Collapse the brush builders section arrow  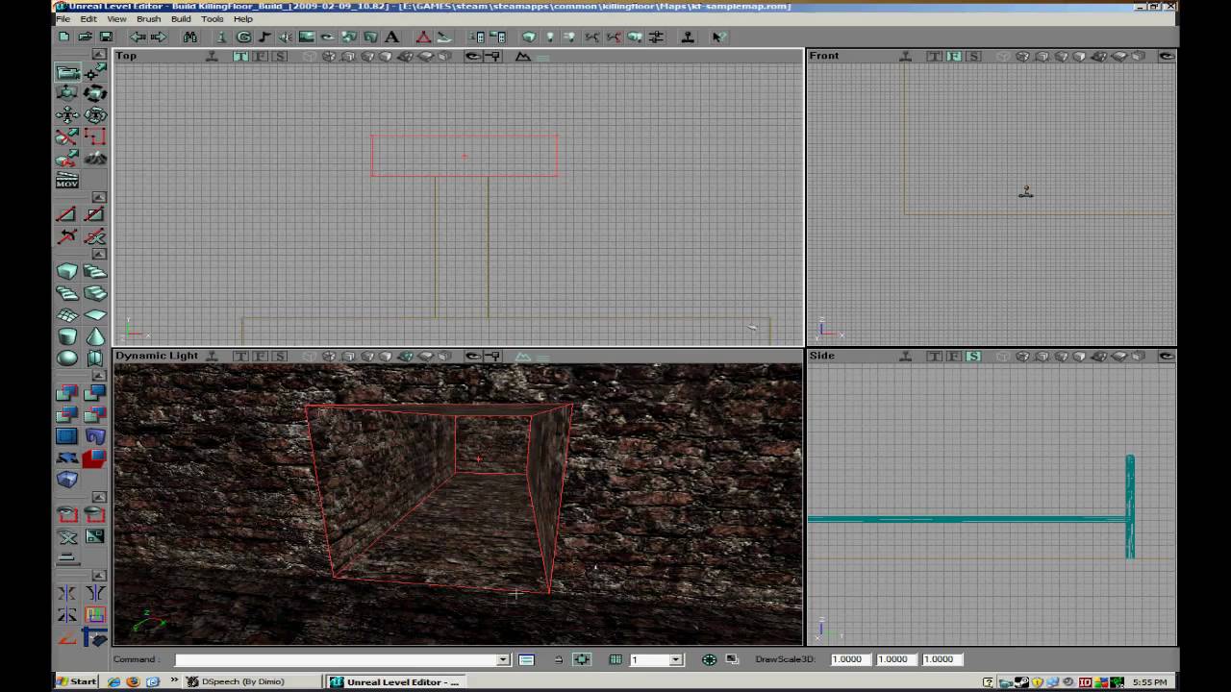[x=101, y=254]
